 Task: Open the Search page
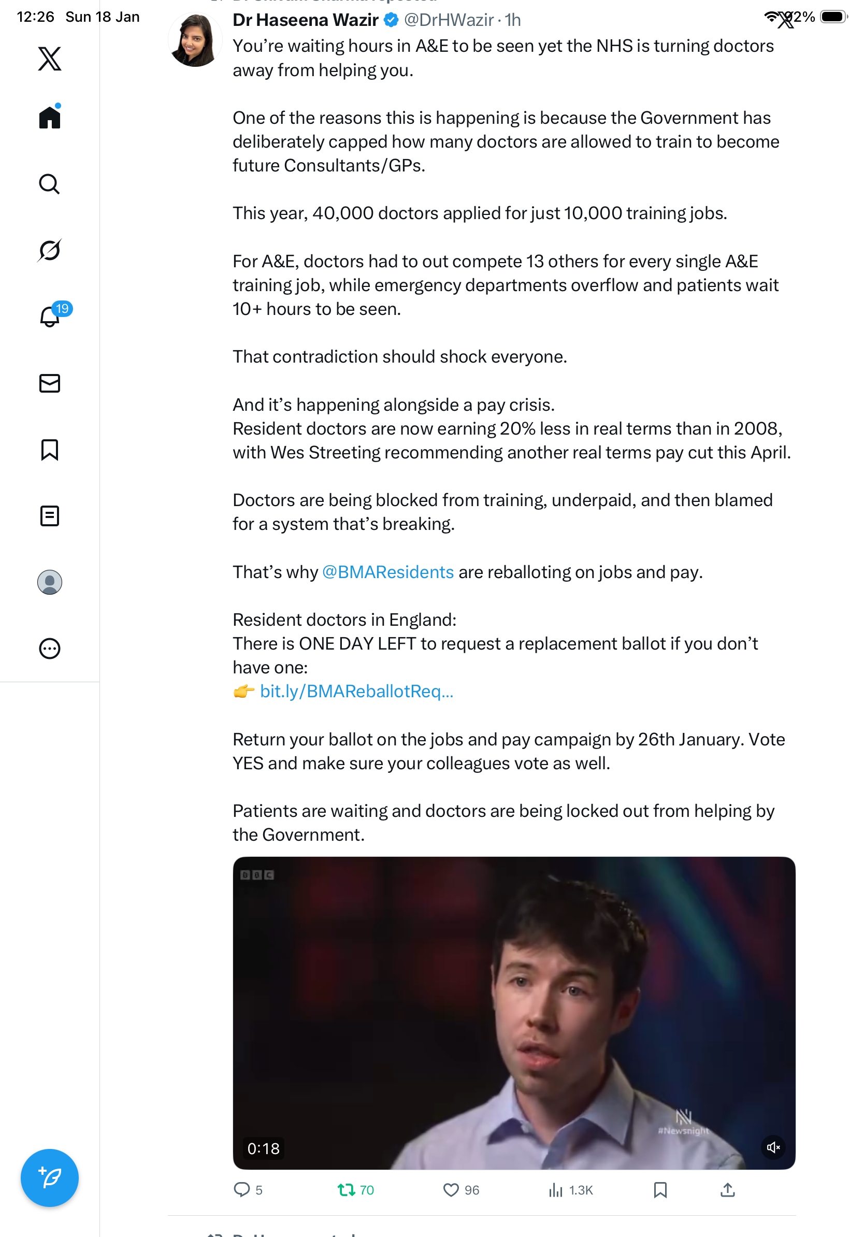point(50,184)
